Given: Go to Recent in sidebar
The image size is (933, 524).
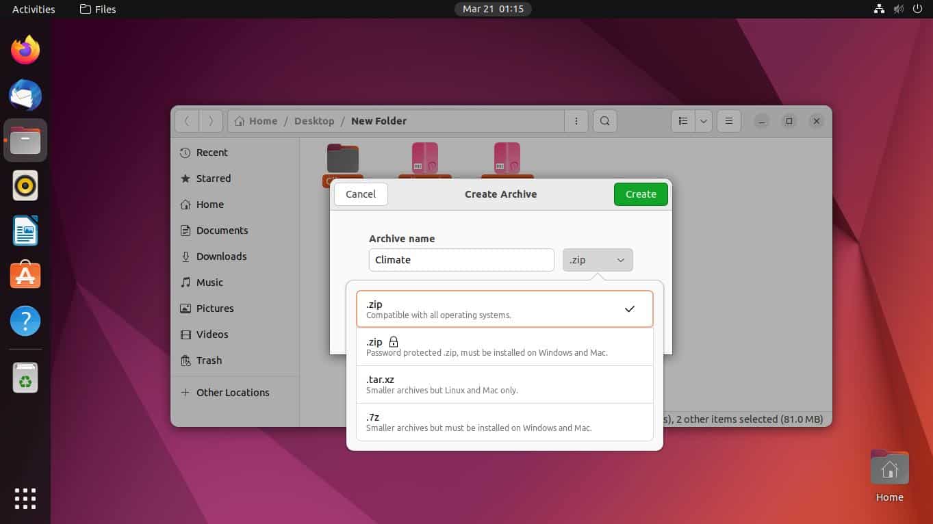Looking at the screenshot, I should 235,153.
